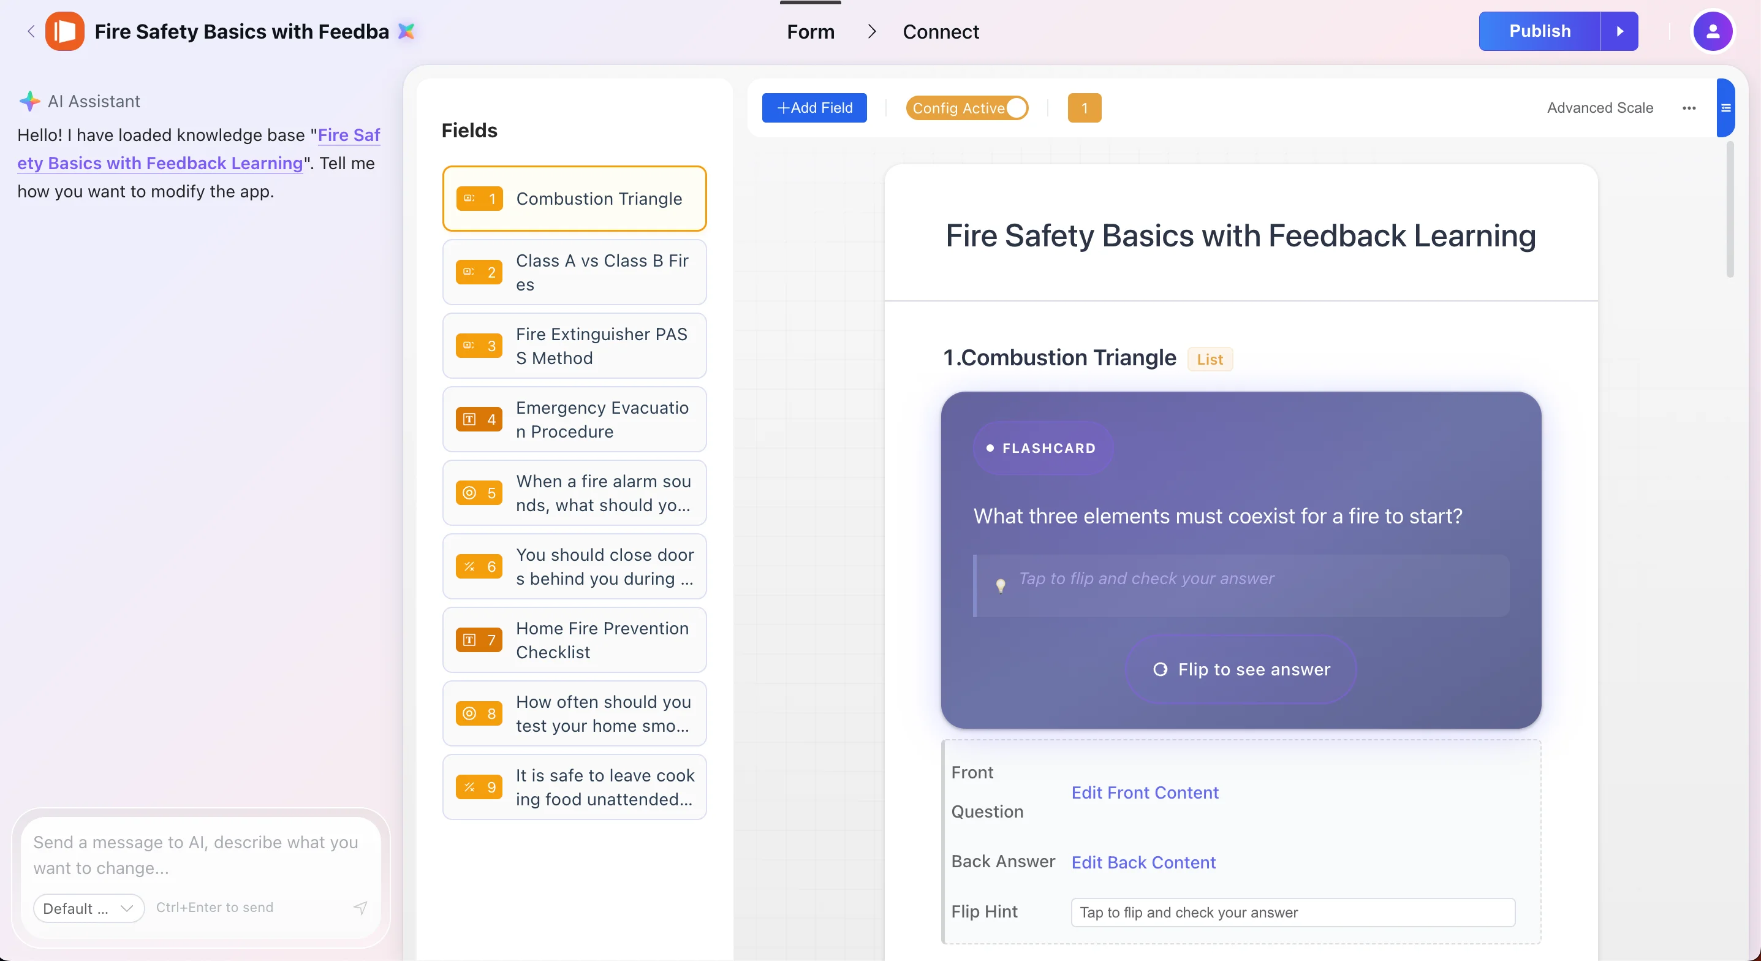
Task: Click the orange app logo icon
Action: click(x=65, y=31)
